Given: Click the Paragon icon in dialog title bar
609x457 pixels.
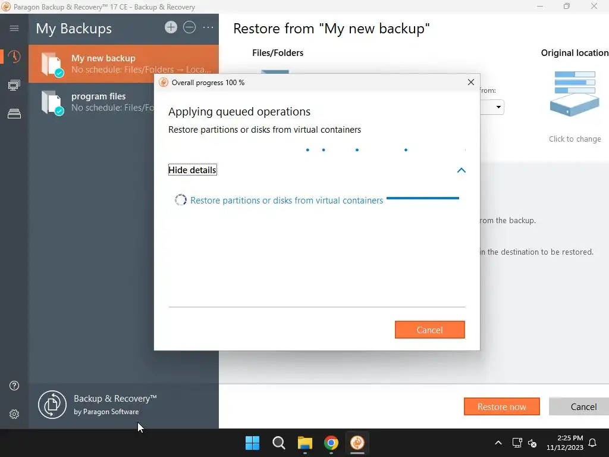Looking at the screenshot, I should pyautogui.click(x=164, y=82).
